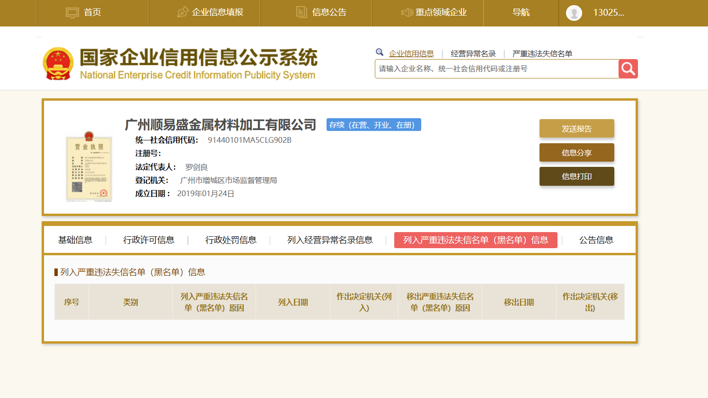The height and width of the screenshot is (398, 708).
Task: Open the 导航 navigation menu
Action: pos(521,13)
